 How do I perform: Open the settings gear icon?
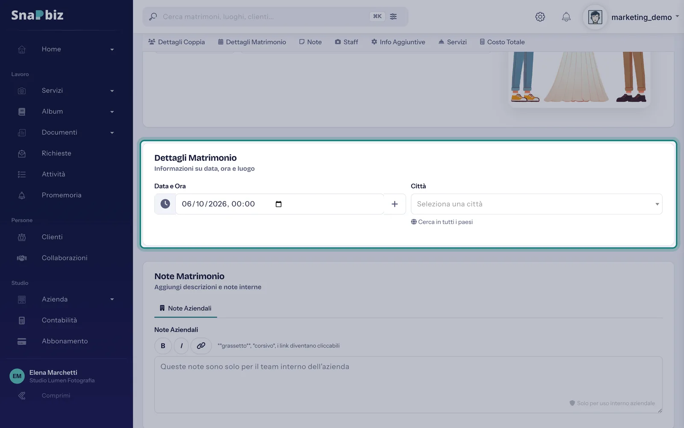[x=540, y=17]
